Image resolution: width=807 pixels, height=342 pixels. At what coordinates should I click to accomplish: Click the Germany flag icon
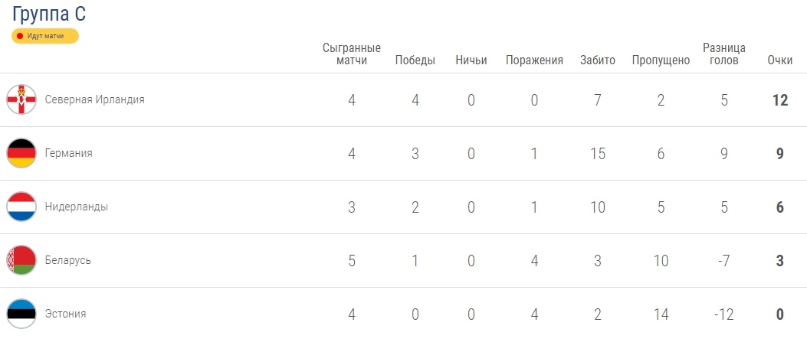coord(21,153)
